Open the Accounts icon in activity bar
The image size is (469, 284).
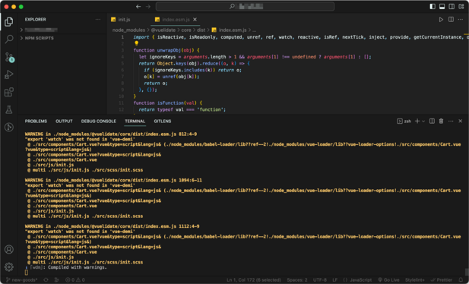pos(9,249)
